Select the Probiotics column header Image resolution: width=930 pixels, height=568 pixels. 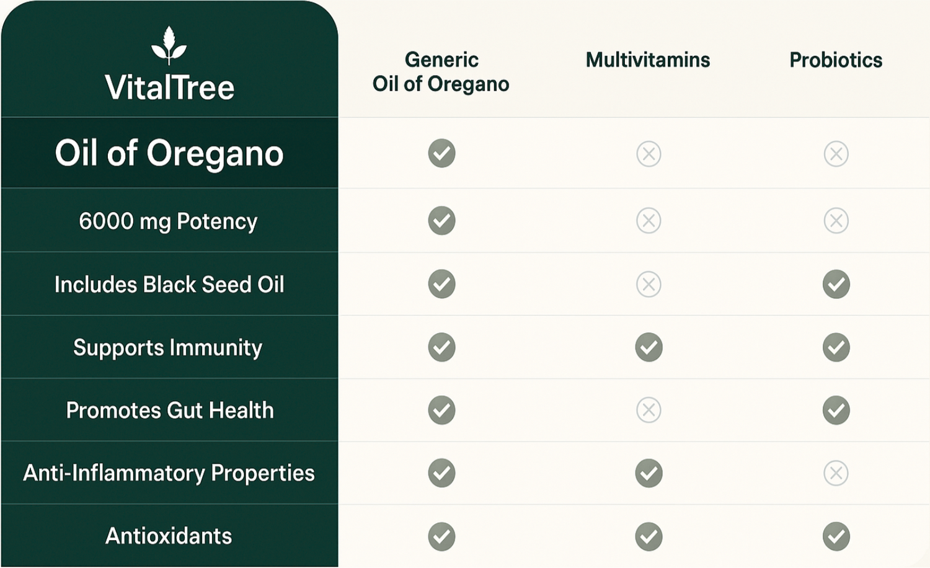pos(836,60)
